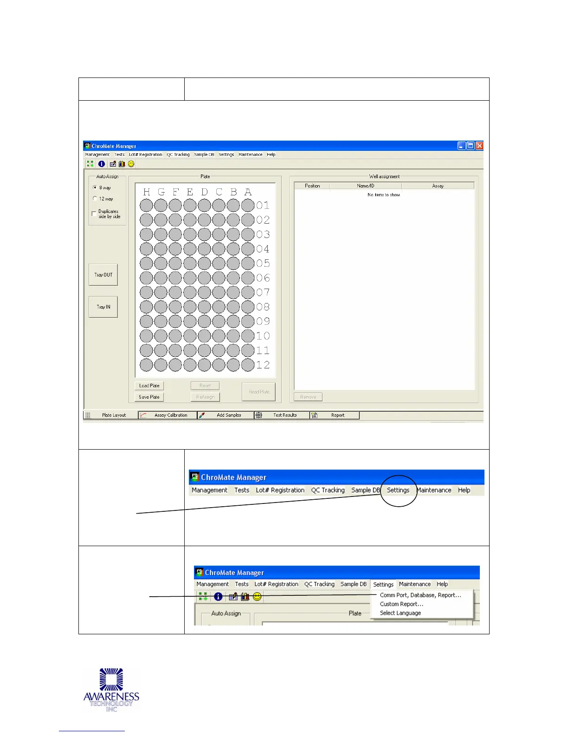The image size is (568, 735).
Task: Click the Save Plate button
Action: click(149, 397)
